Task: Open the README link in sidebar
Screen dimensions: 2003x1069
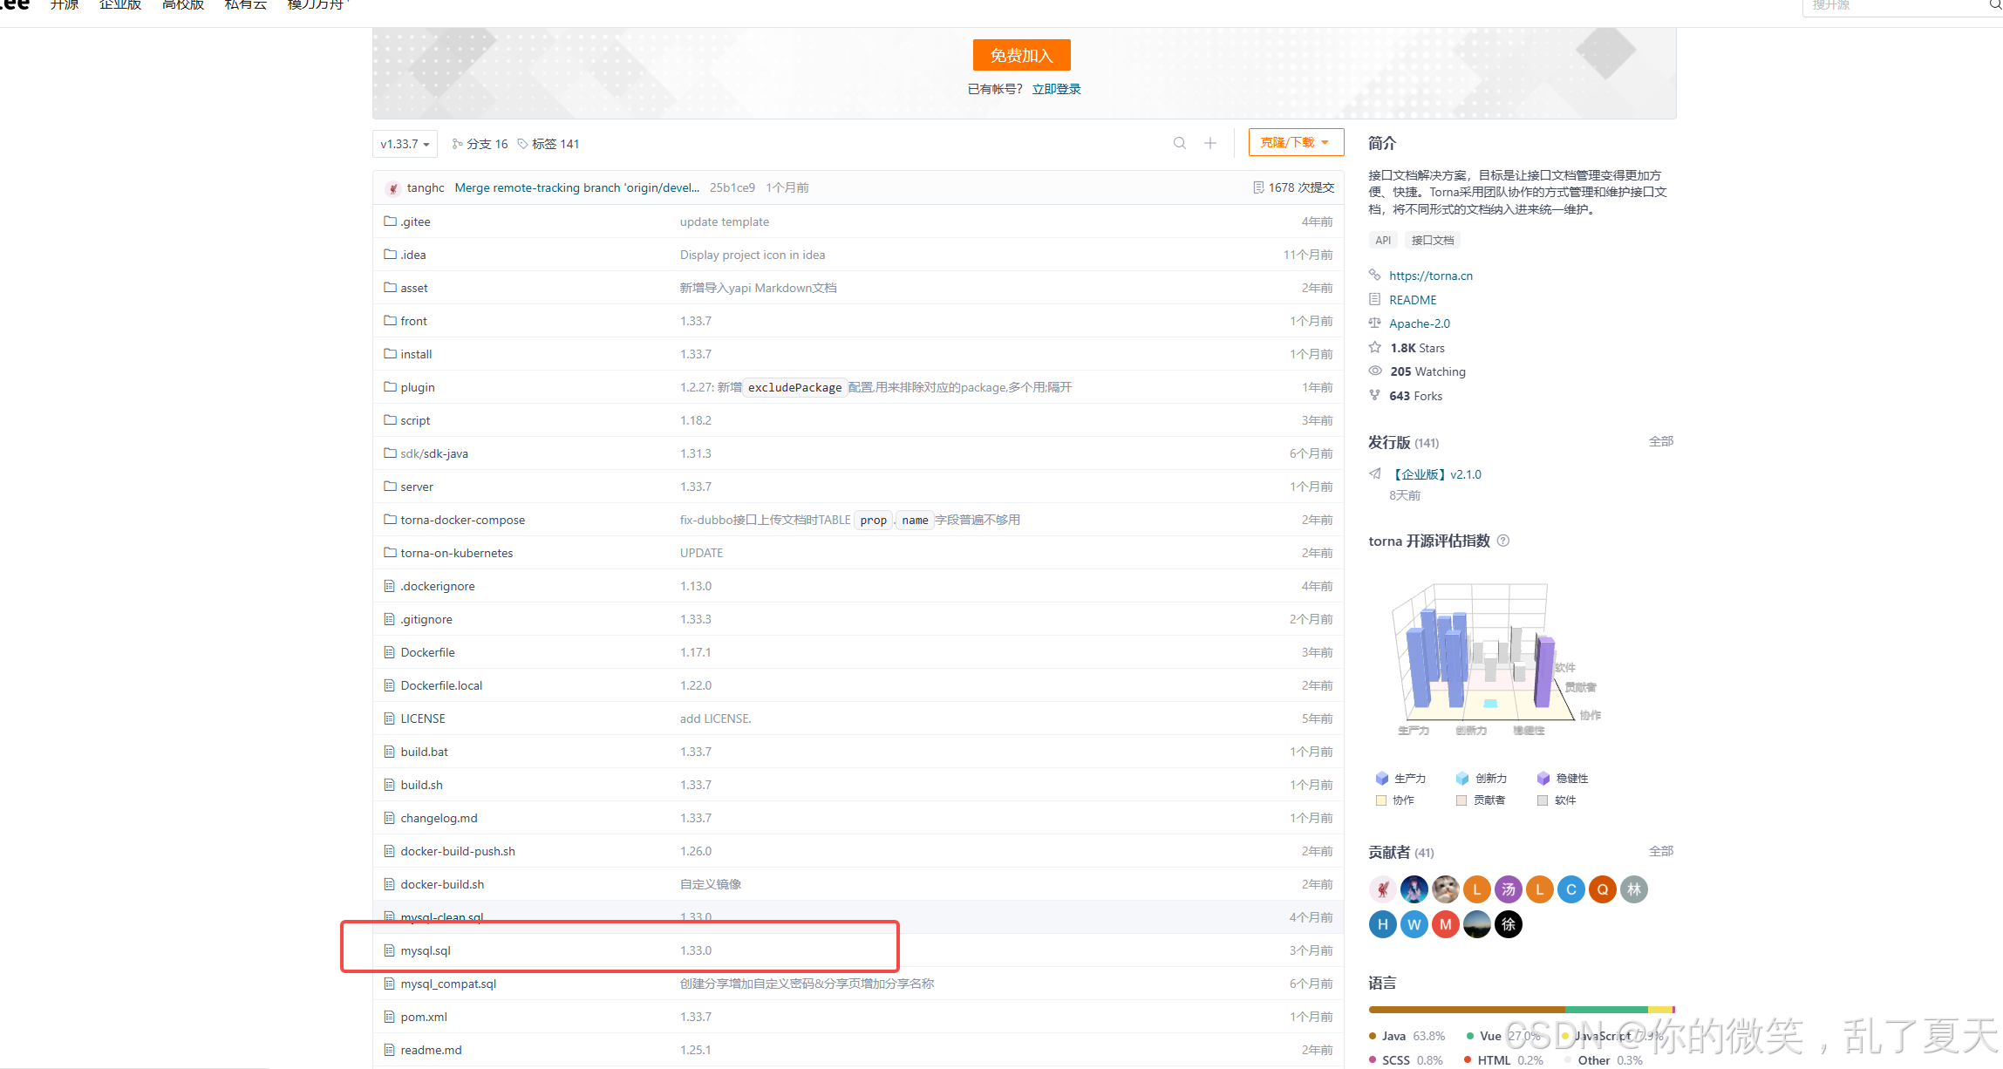Action: point(1413,300)
